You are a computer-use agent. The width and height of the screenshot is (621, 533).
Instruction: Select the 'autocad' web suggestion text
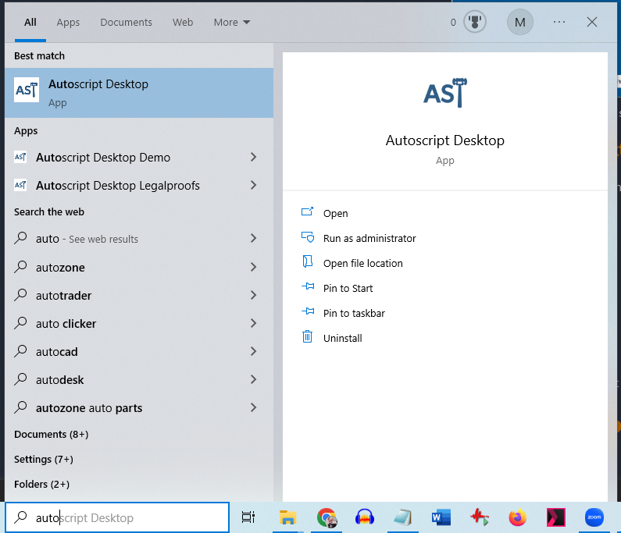tap(57, 352)
